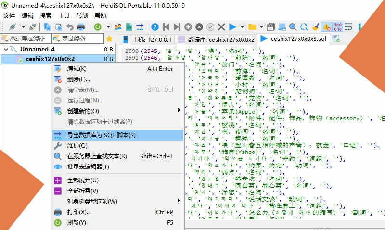Toggle the favorites star filter
385x230 pixels.
(x=109, y=38)
